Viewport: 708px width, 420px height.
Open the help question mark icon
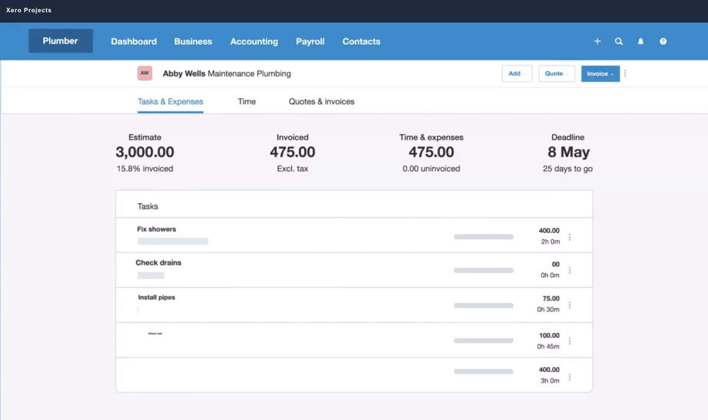[663, 41]
